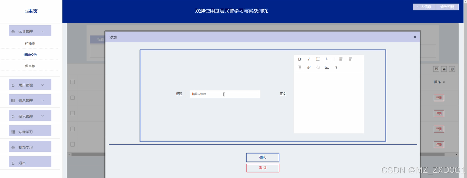Expand the 用户管理 menu chevron
The width and height of the screenshot is (467, 178).
point(42,85)
